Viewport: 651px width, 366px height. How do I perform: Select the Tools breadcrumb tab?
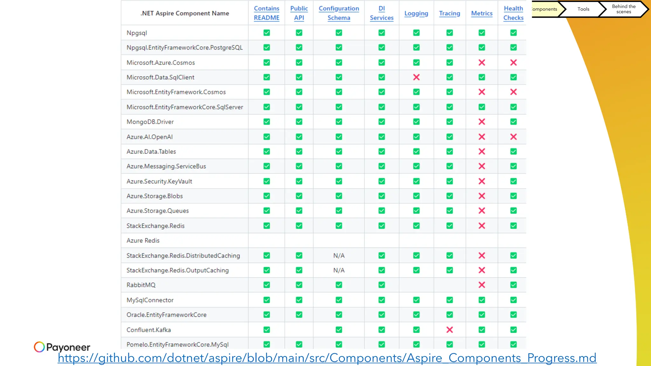[583, 9]
